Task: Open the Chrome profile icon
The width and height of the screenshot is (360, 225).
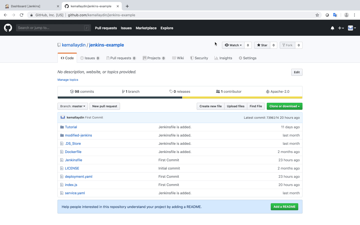Action: coord(346,15)
